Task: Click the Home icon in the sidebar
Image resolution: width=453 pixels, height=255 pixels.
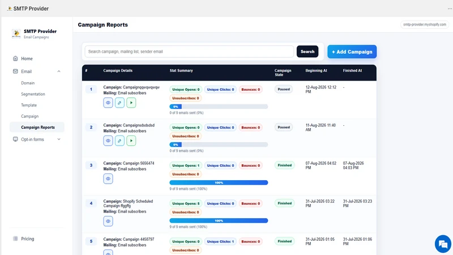Action: (15, 58)
